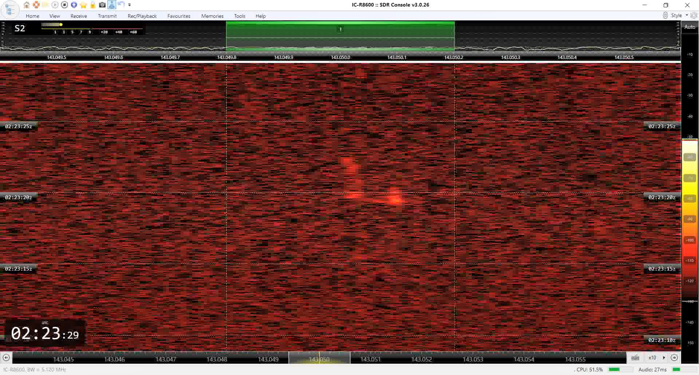The width and height of the screenshot is (699, 375).
Task: Click 143.055 on the bottom frequency scale
Action: (x=575, y=359)
